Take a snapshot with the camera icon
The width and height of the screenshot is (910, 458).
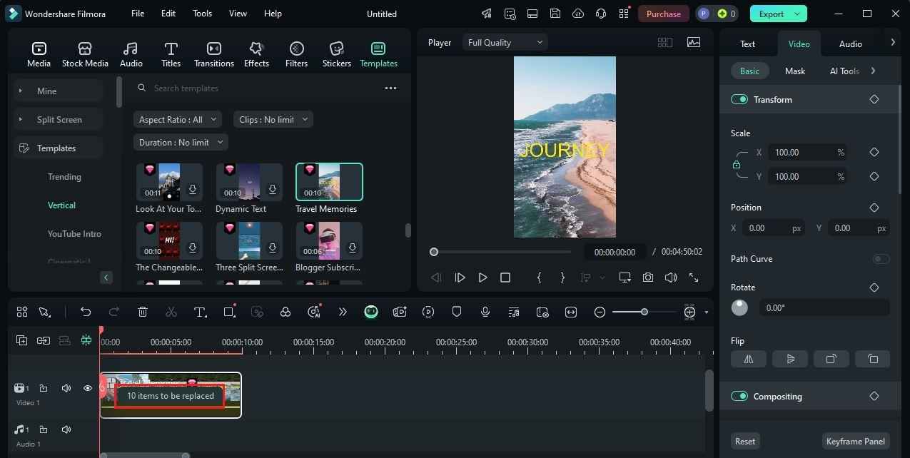(x=647, y=278)
